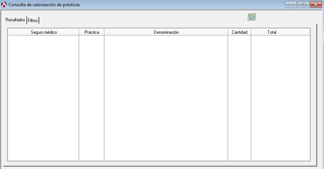Viewport: 324px width, 169px height.
Task: Maximize the Consulta de valorización window
Action: click(x=303, y=5)
